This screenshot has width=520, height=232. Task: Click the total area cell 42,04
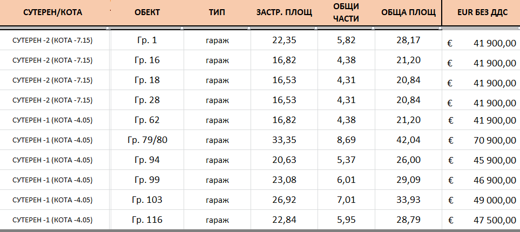click(x=408, y=140)
